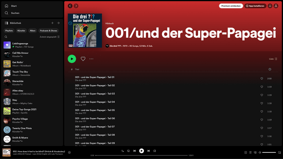Image resolution: width=283 pixels, height=159 pixels.
Task: Open Smith & Myers artist
Action: tap(32, 139)
